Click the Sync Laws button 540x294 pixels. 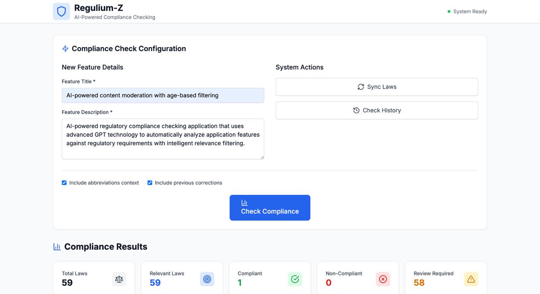click(x=377, y=87)
